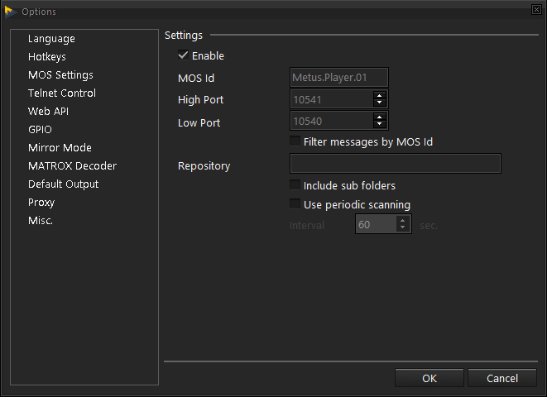This screenshot has width=547, height=397.
Task: Go to the Telnet Control section
Action: pyautogui.click(x=62, y=93)
